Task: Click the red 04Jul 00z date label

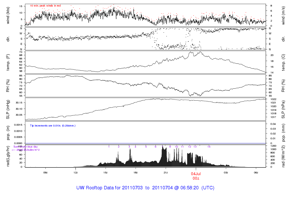Action: 196,176
